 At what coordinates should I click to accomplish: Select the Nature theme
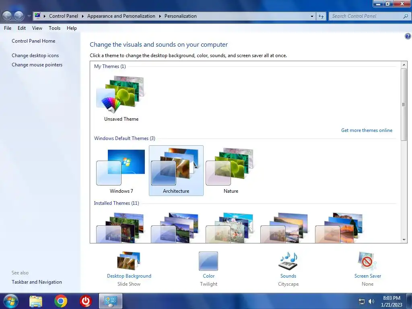coord(231,171)
